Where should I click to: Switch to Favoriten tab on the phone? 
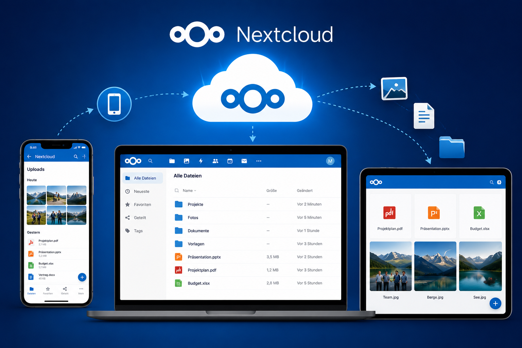pos(48,291)
